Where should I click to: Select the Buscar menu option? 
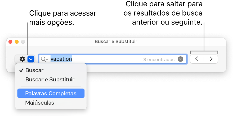point(34,70)
